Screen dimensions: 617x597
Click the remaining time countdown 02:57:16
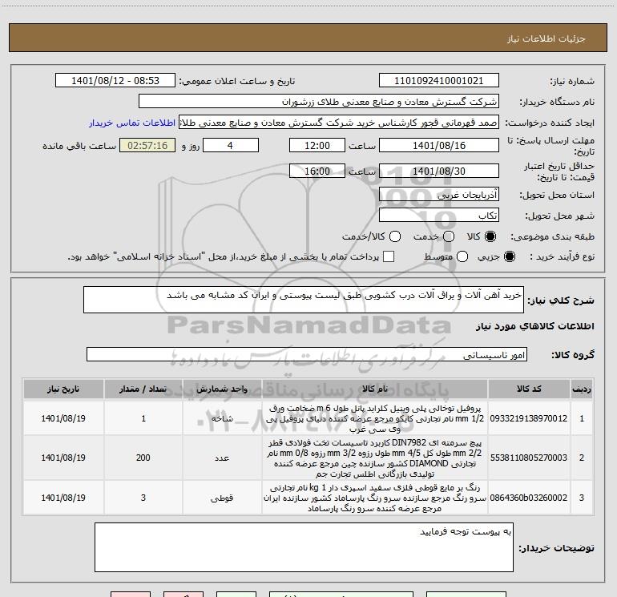(147, 146)
